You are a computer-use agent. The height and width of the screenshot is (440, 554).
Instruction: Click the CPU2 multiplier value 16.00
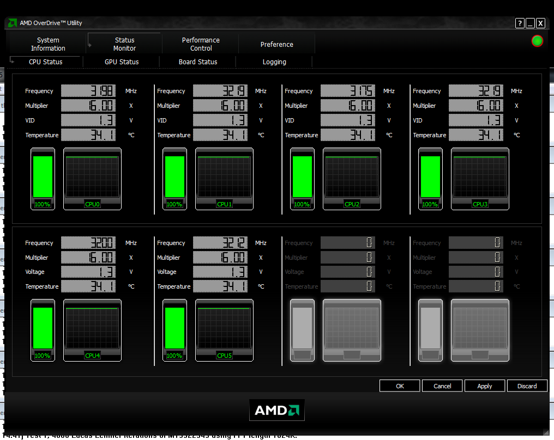click(348, 106)
